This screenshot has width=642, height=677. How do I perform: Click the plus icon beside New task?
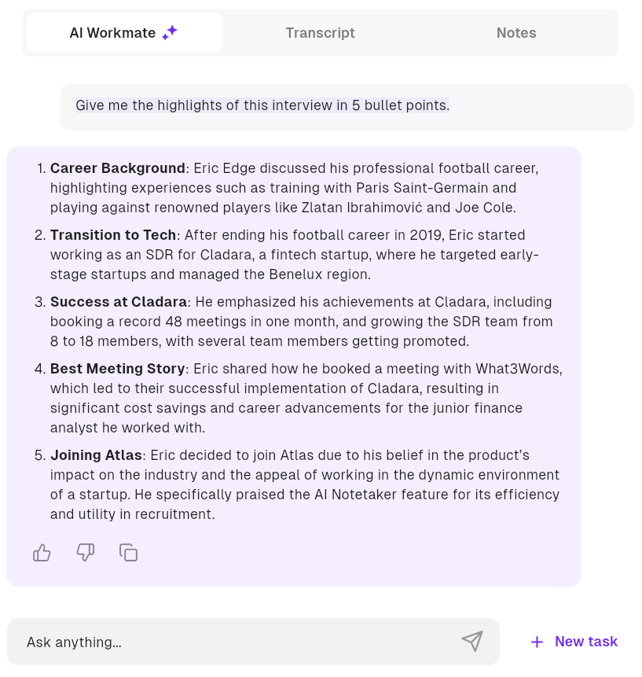coord(537,642)
